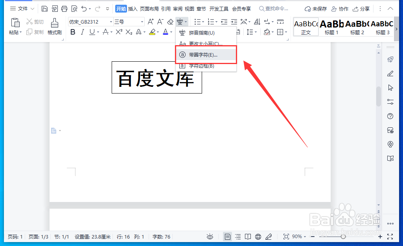Increase font size with A+ icon
This screenshot has width=403, height=246.
click(x=151, y=22)
